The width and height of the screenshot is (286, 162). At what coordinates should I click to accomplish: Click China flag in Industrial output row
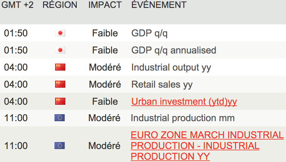tap(60, 67)
